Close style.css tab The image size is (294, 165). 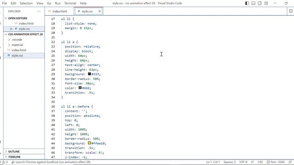click(100, 11)
